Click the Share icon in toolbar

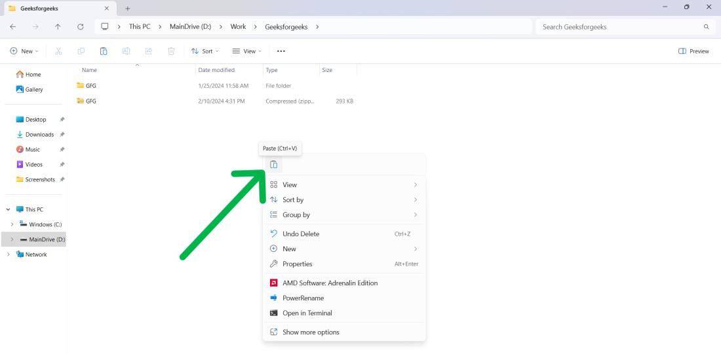pyautogui.click(x=149, y=51)
